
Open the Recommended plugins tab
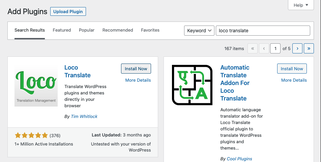tap(118, 30)
